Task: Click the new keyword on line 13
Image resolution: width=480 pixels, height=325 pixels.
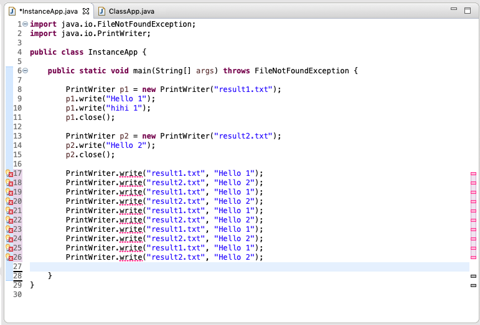Action: (149, 136)
